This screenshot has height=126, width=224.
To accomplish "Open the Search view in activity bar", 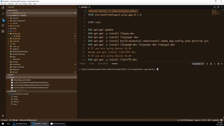I will pyautogui.click(x=3, y=14).
